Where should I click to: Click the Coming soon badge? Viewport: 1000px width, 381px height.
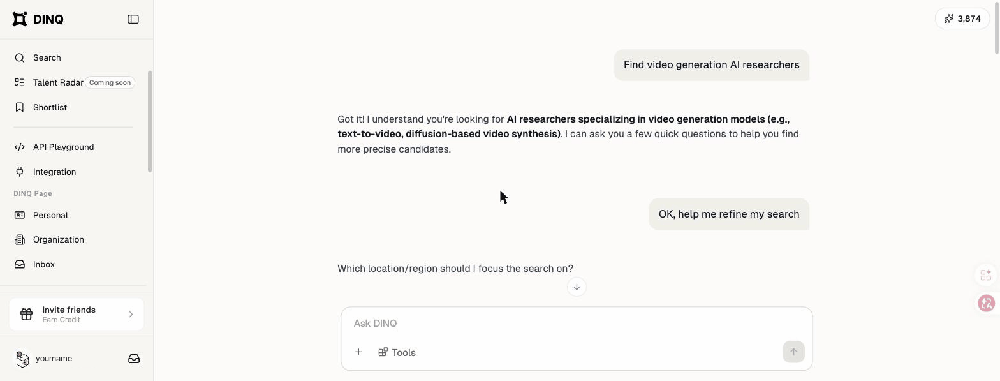coord(110,82)
